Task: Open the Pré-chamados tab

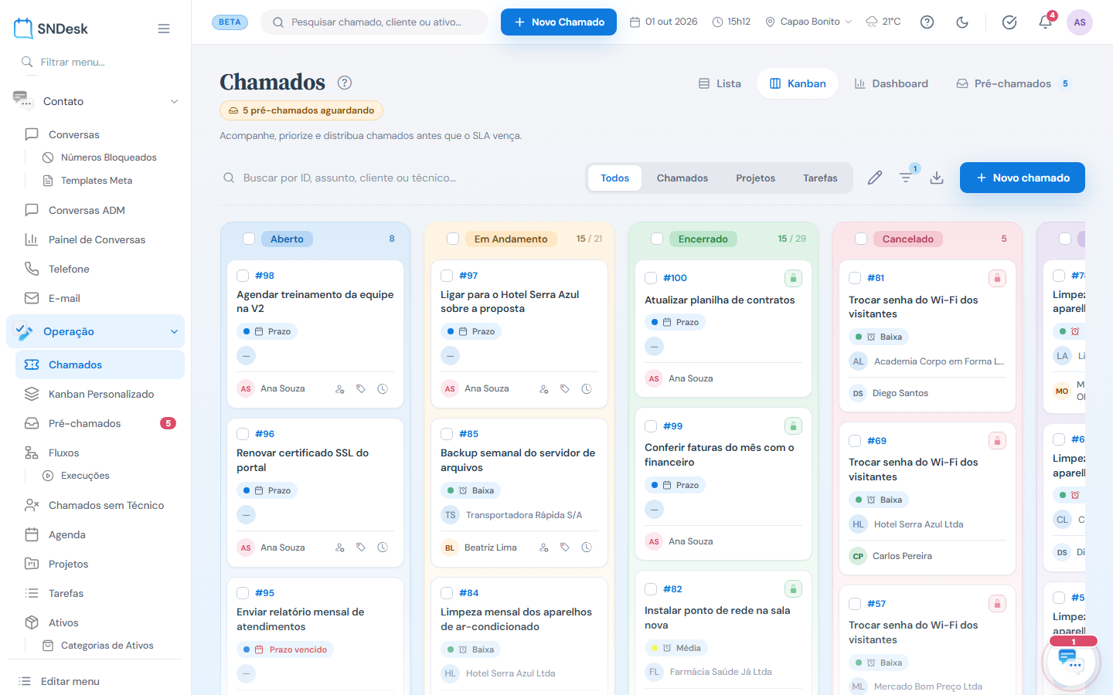Action: [x=1013, y=83]
